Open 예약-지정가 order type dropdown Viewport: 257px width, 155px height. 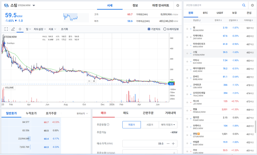pyautogui.click(x=168, y=125)
